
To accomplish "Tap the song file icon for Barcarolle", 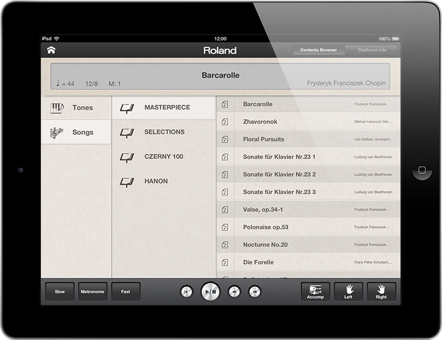I will pyautogui.click(x=225, y=104).
